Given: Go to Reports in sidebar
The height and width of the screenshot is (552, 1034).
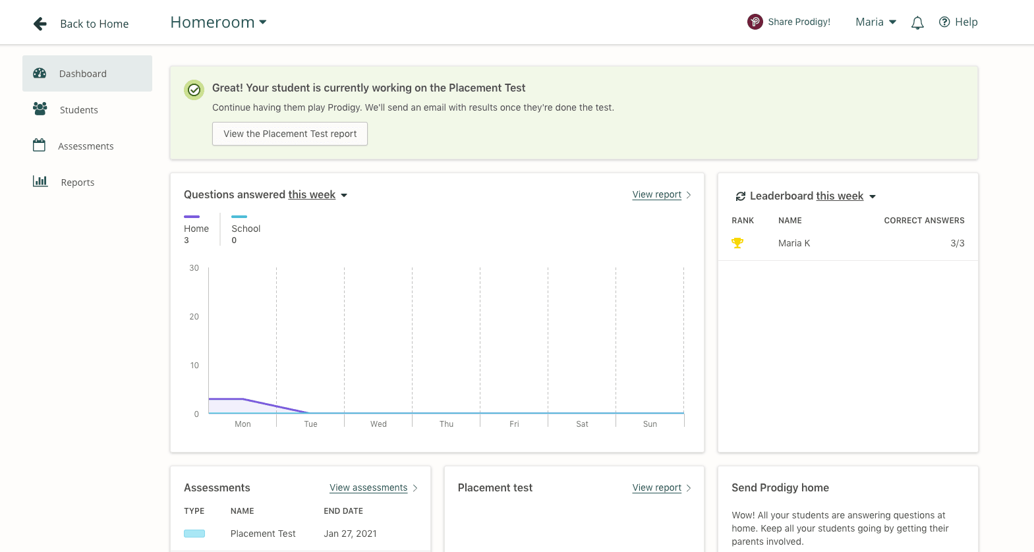Looking at the screenshot, I should pos(87,182).
